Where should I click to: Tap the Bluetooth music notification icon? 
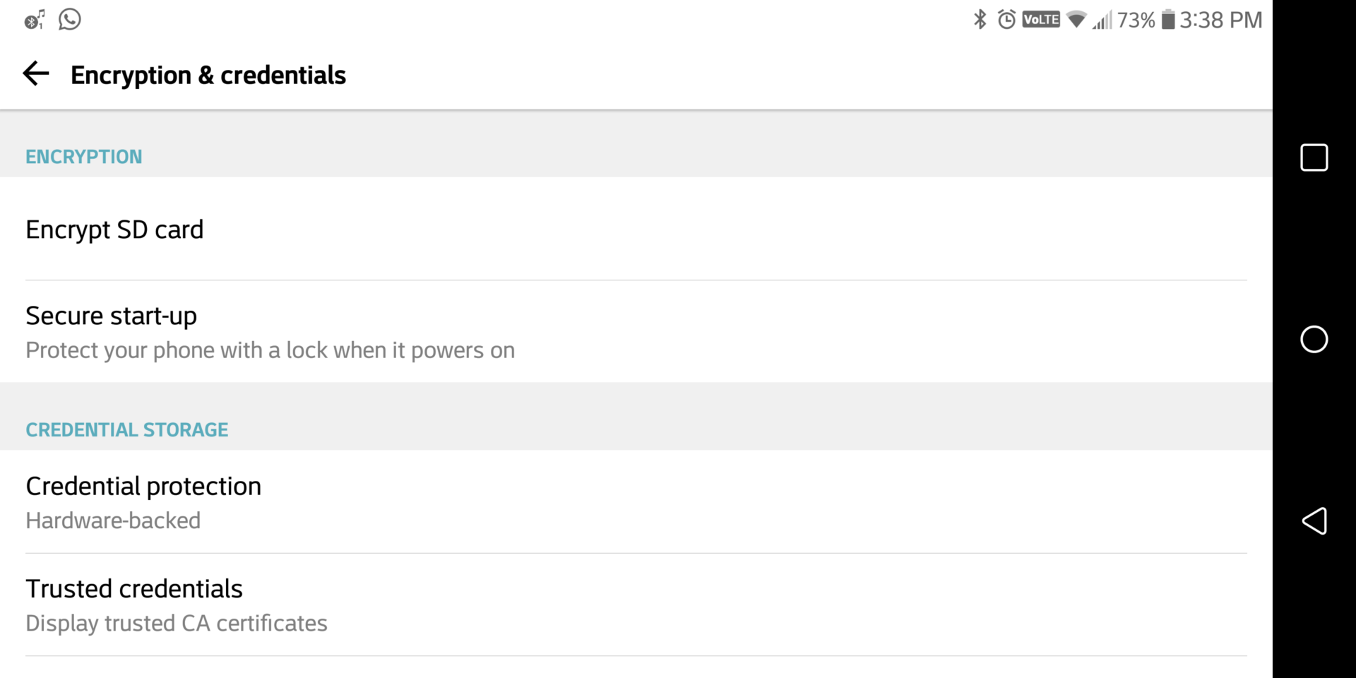point(34,20)
